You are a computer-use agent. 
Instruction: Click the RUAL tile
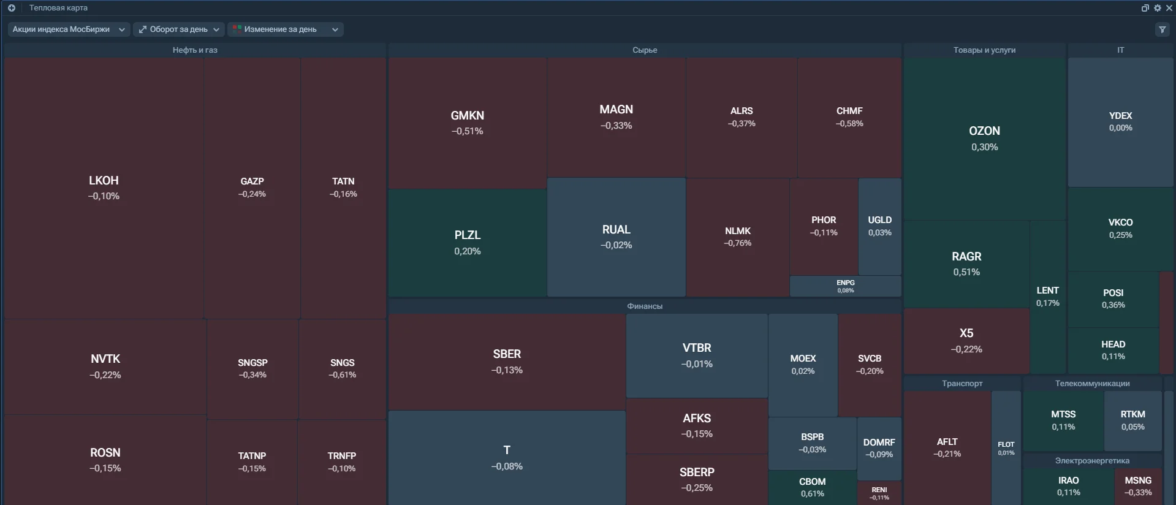tap(616, 237)
